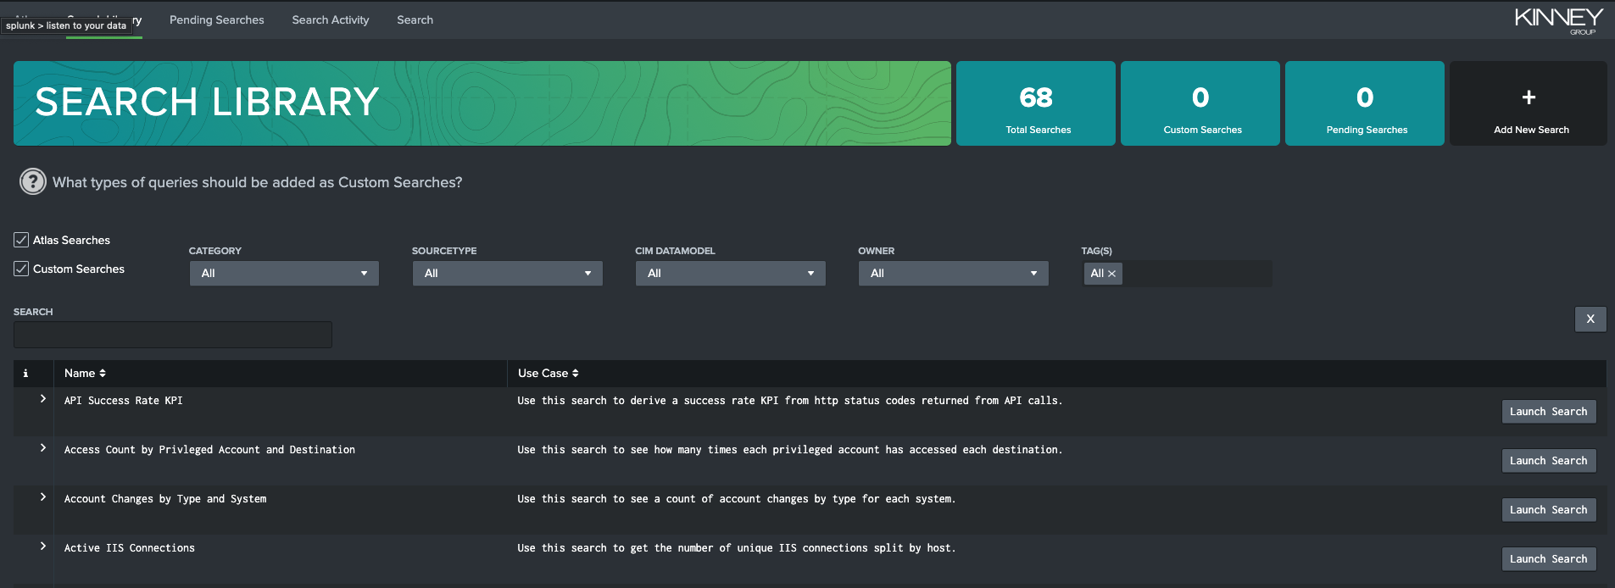The image size is (1615, 588).
Task: Click Access Count by Privleged Account and Destination
Action: 209,450
